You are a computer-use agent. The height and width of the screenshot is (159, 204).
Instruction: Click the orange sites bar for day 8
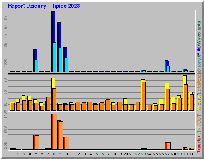click(54, 99)
